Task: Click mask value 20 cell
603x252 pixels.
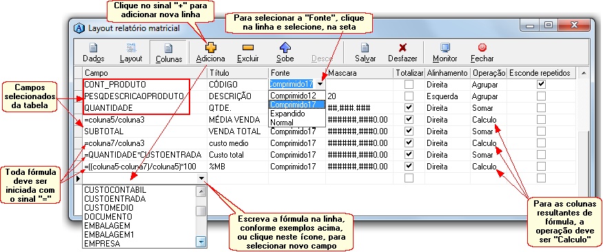Action: [x=359, y=96]
